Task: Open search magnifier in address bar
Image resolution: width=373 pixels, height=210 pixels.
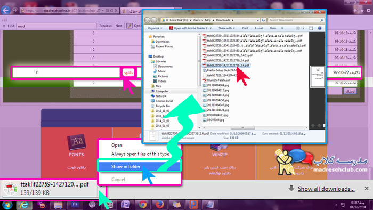Action: click(99, 11)
